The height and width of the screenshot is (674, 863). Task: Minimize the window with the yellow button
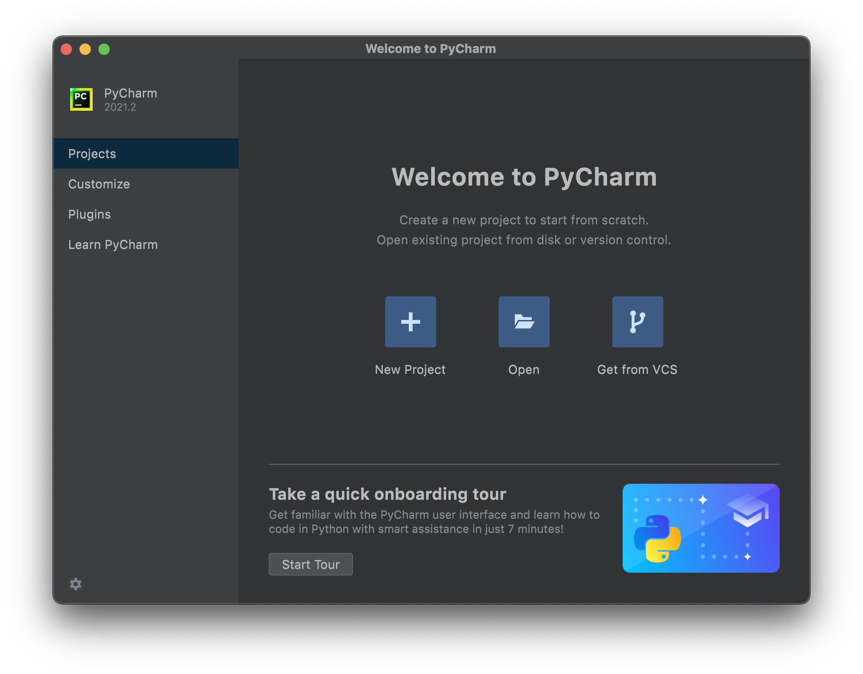(x=85, y=49)
